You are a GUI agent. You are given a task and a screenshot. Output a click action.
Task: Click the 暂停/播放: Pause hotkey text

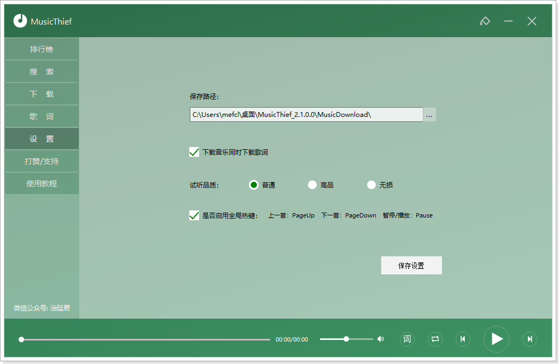(407, 215)
